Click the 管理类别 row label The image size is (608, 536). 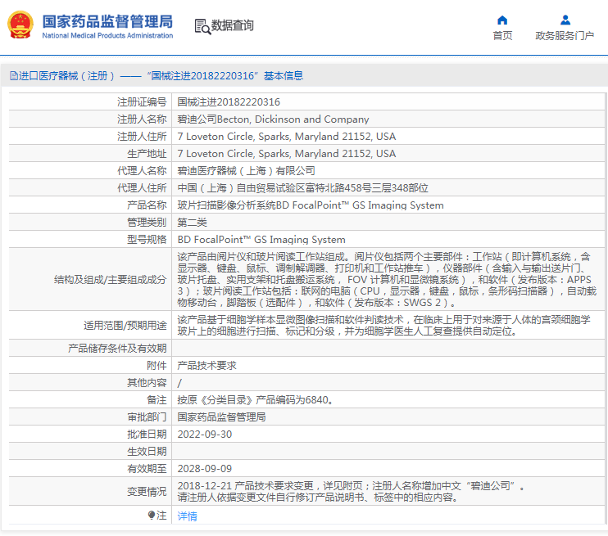[x=147, y=223]
